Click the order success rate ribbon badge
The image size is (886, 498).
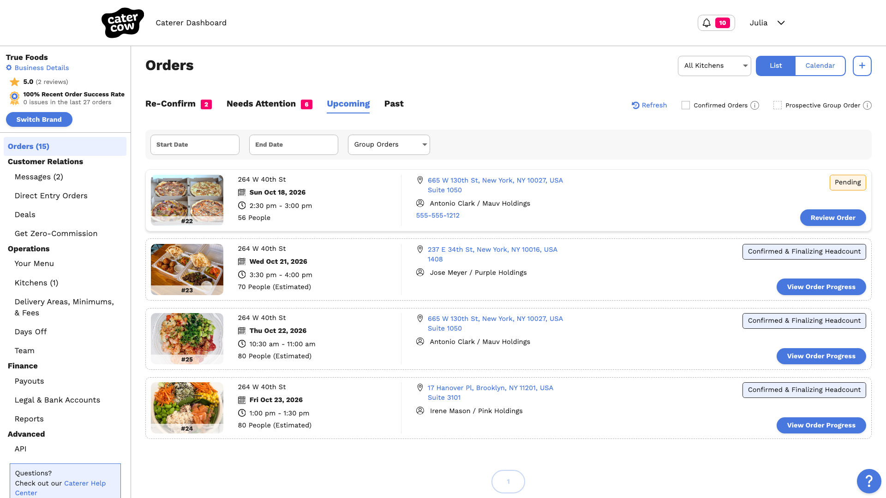click(15, 98)
